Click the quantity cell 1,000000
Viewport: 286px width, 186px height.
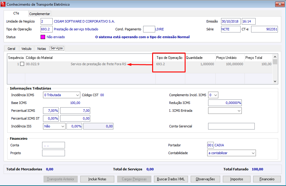click(x=207, y=64)
